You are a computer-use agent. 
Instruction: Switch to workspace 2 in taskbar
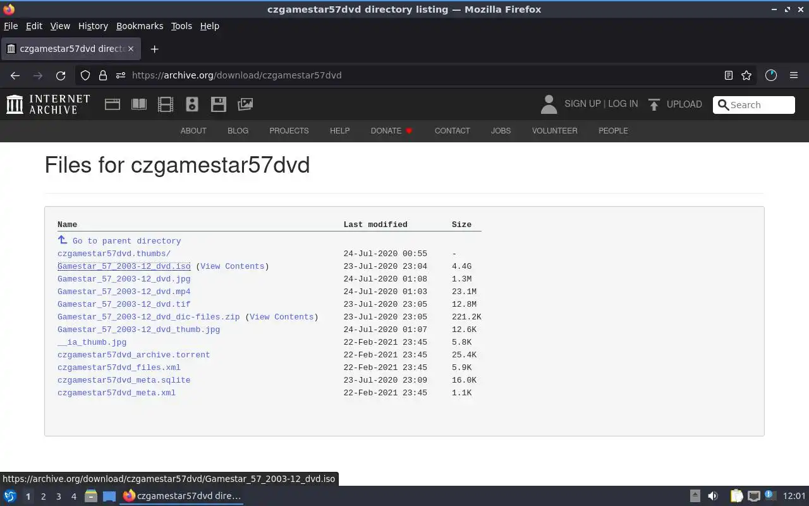point(43,497)
